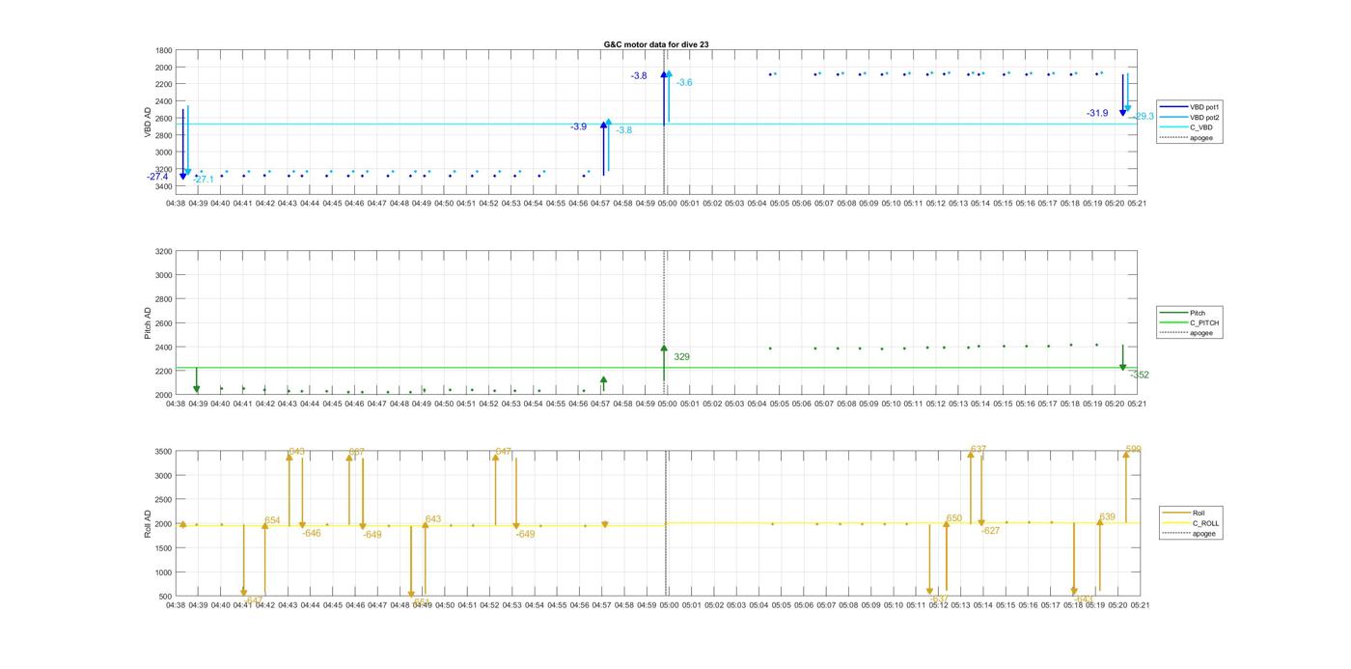Click the "-31.9" annotation on the VBD plot
This screenshot has height=669, width=1351.
point(1097,113)
